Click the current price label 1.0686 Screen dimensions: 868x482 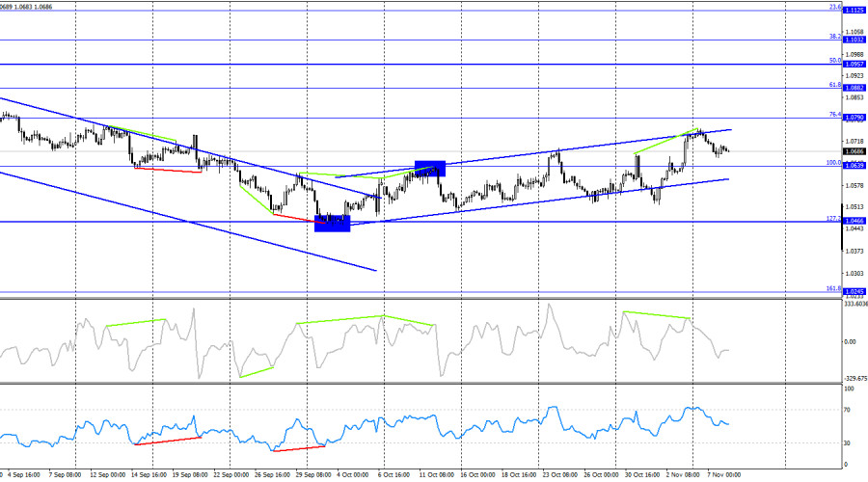(x=853, y=151)
